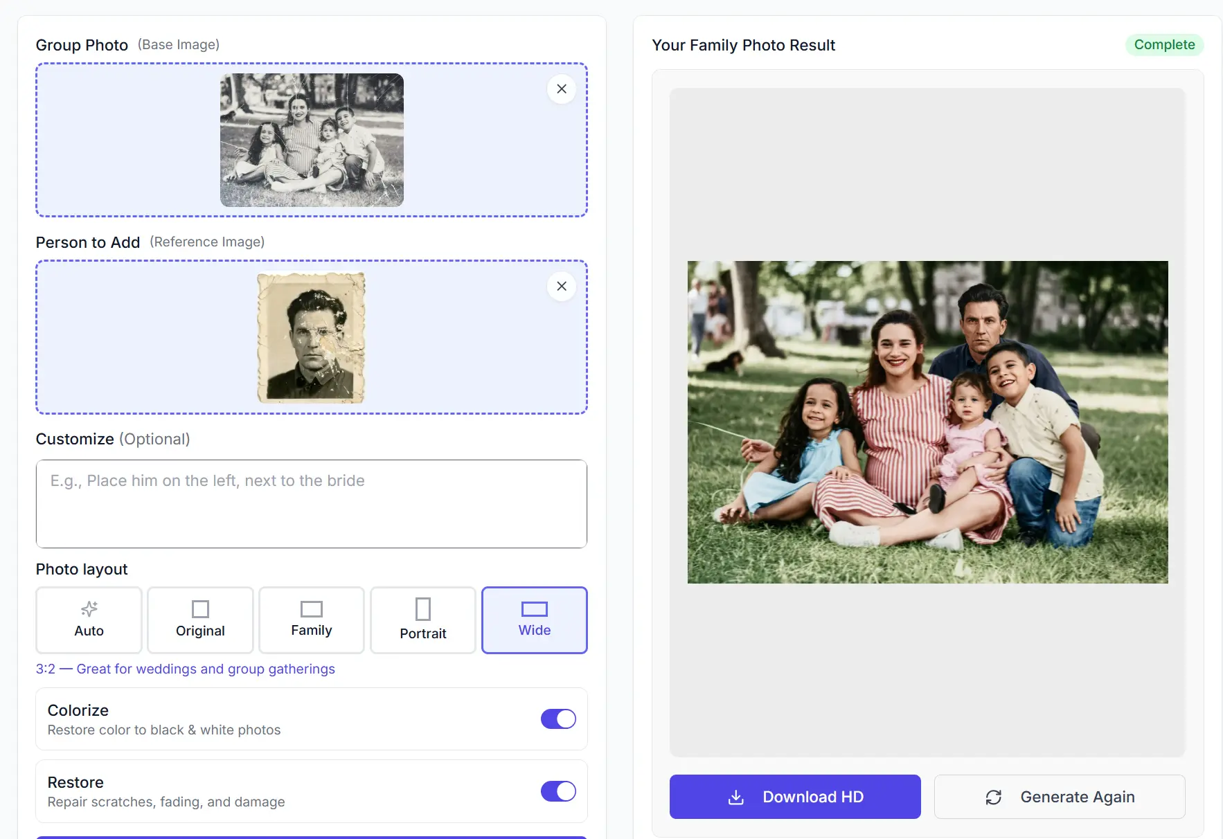Click the download arrow icon
The width and height of the screenshot is (1223, 839).
click(x=736, y=797)
